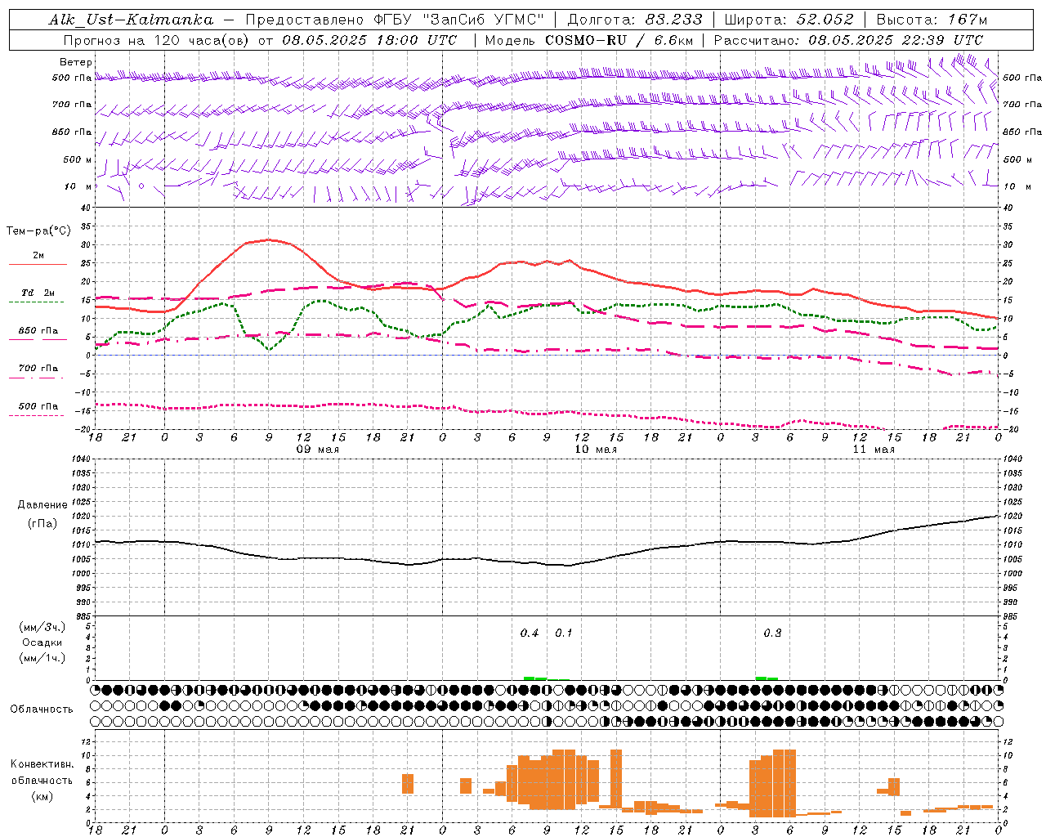1046x837 pixels.
Task: Click the Тем-ра(°C) axis title
Action: 38,231
